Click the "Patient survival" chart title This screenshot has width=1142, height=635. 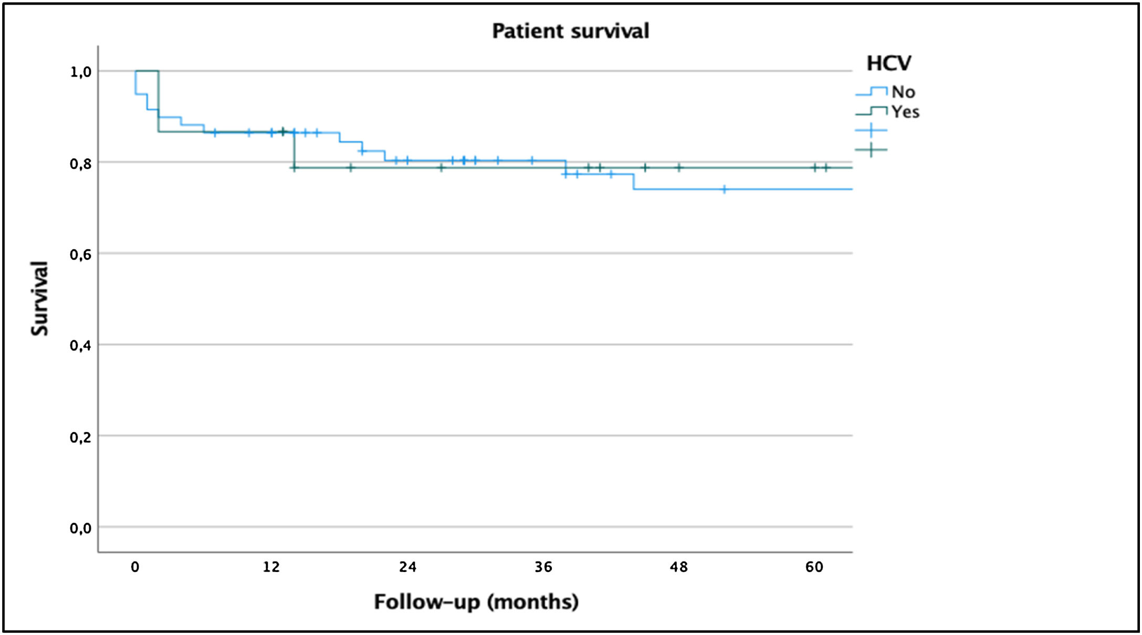(570, 31)
